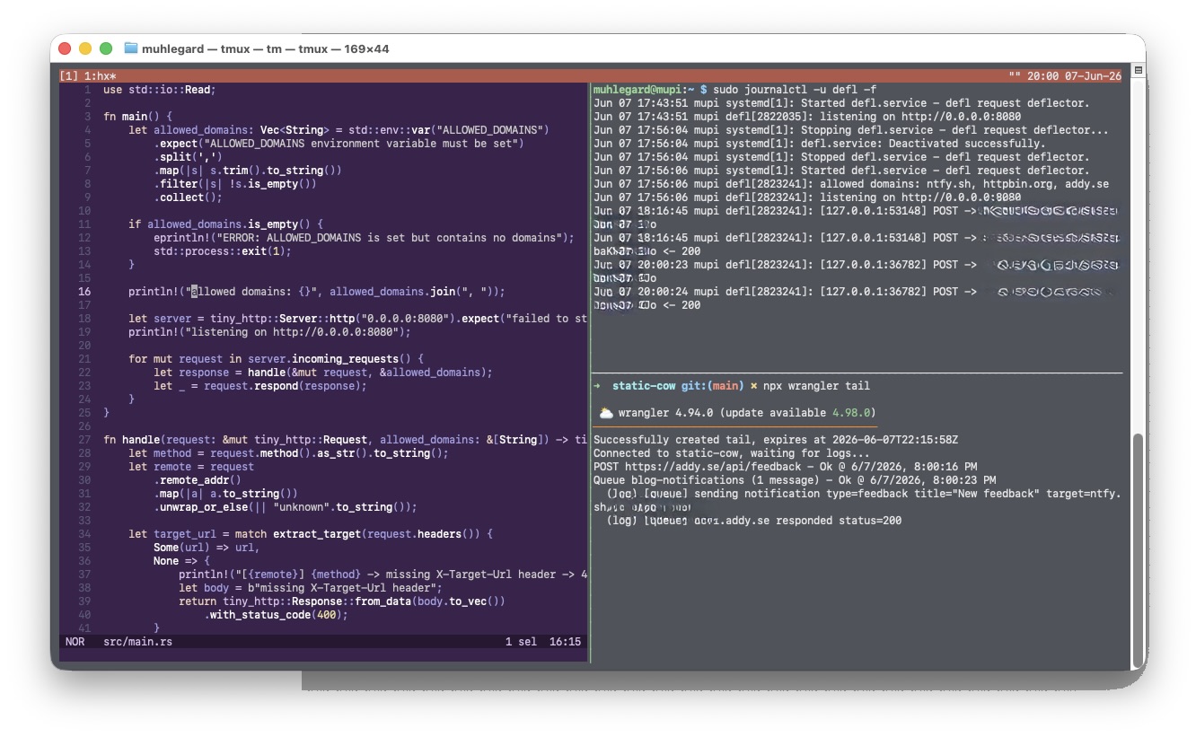Zoom the window with the green button

click(106, 48)
